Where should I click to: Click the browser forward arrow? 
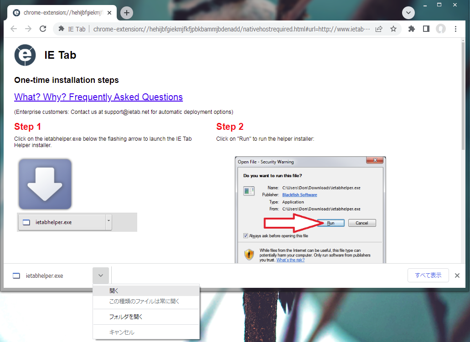pos(28,29)
